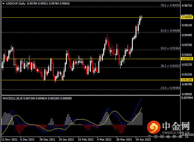Click the 0.93750 price scale value
The height and width of the screenshot is (142, 194).
pos(187,45)
